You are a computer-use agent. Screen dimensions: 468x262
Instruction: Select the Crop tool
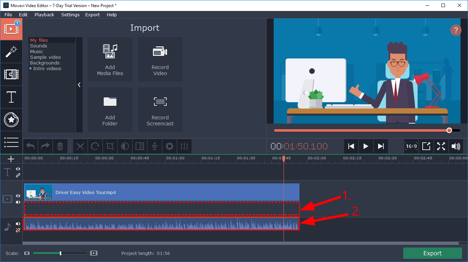tap(110, 146)
